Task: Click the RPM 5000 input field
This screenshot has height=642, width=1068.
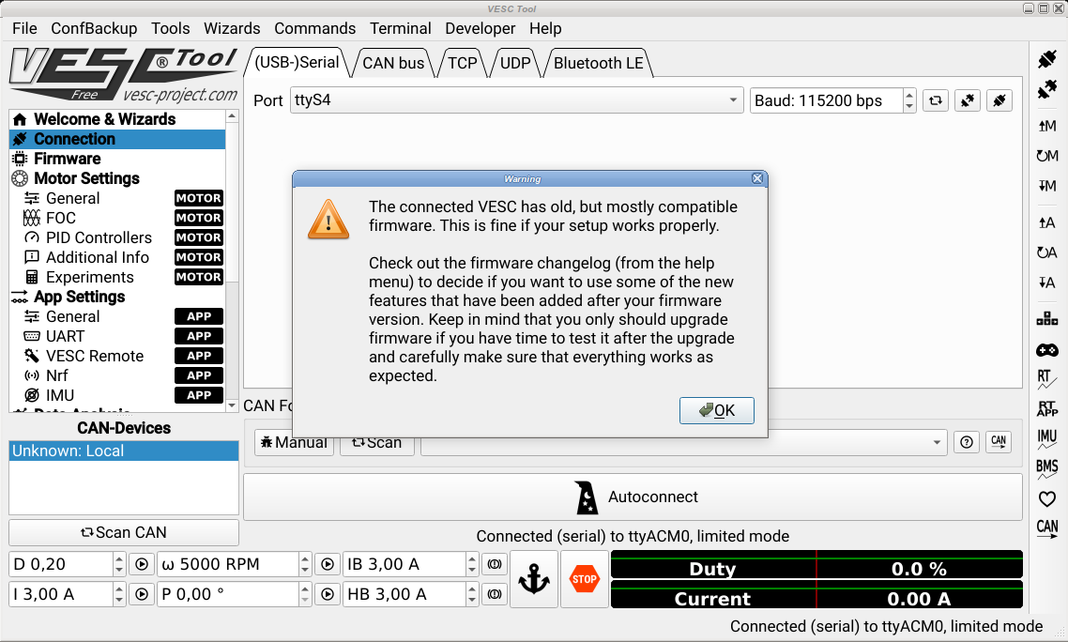Action: (x=228, y=564)
